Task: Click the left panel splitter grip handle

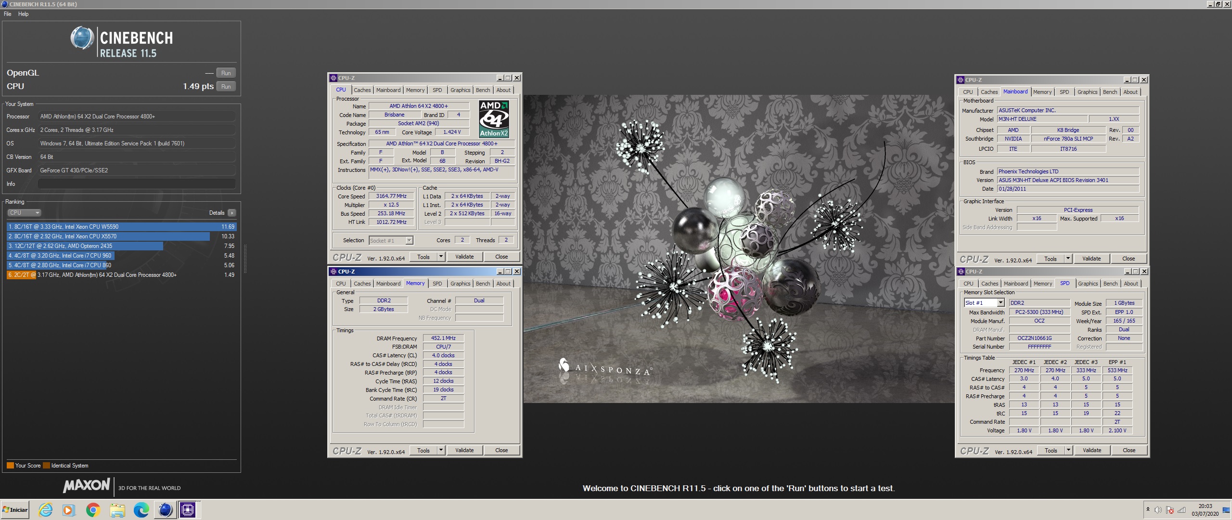Action: [x=245, y=259]
